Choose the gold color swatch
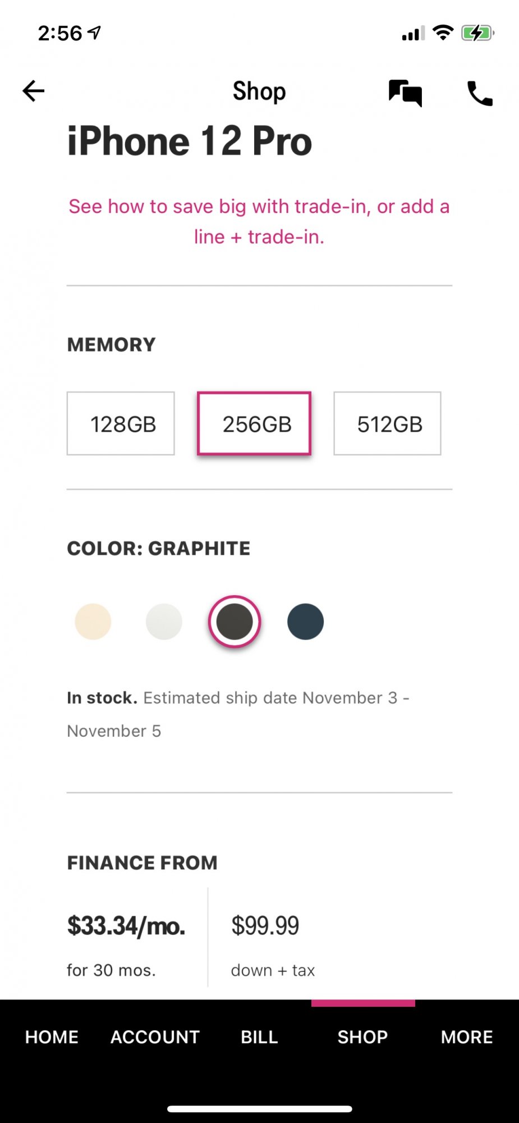 click(93, 622)
